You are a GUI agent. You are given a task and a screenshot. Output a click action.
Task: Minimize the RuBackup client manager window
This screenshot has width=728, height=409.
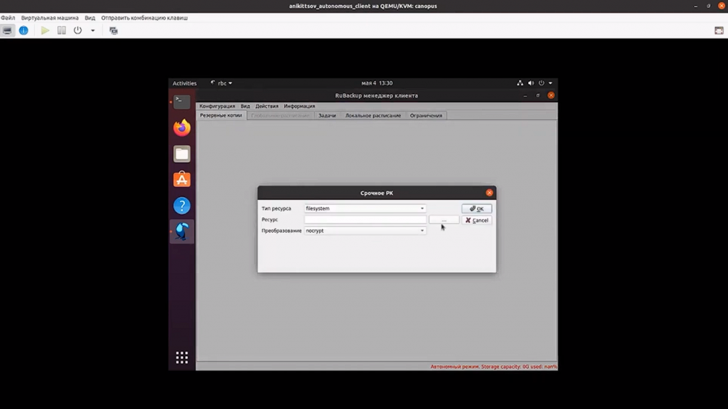tap(525, 95)
